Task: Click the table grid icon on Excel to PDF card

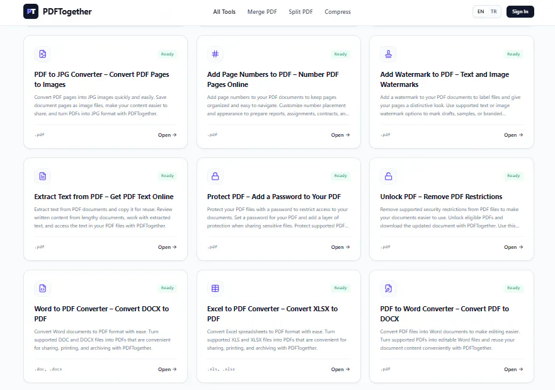Action: click(215, 288)
